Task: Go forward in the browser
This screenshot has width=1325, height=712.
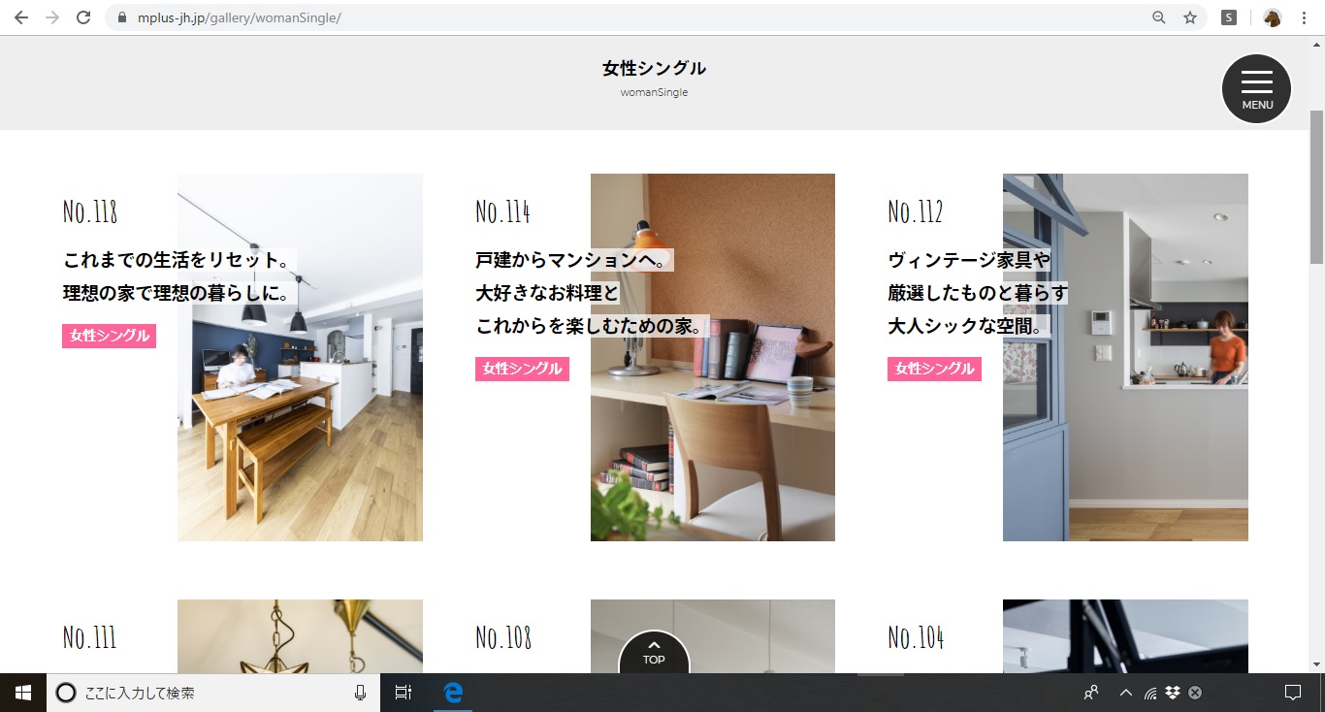Action: (52, 17)
